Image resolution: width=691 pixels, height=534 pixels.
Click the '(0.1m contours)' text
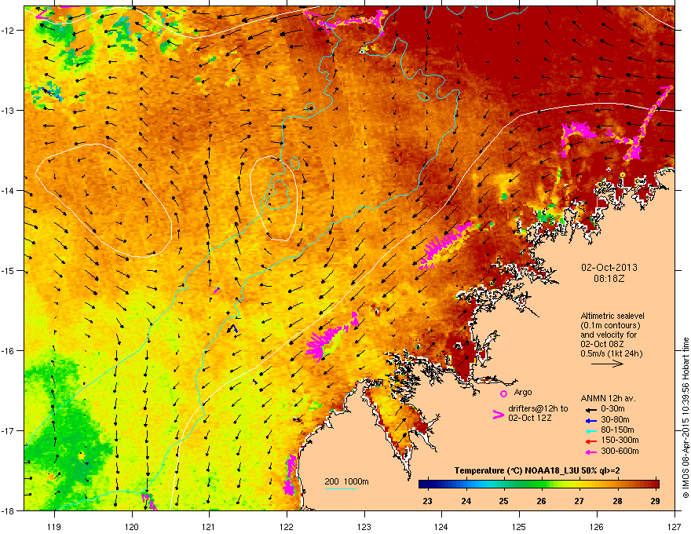coord(610,326)
